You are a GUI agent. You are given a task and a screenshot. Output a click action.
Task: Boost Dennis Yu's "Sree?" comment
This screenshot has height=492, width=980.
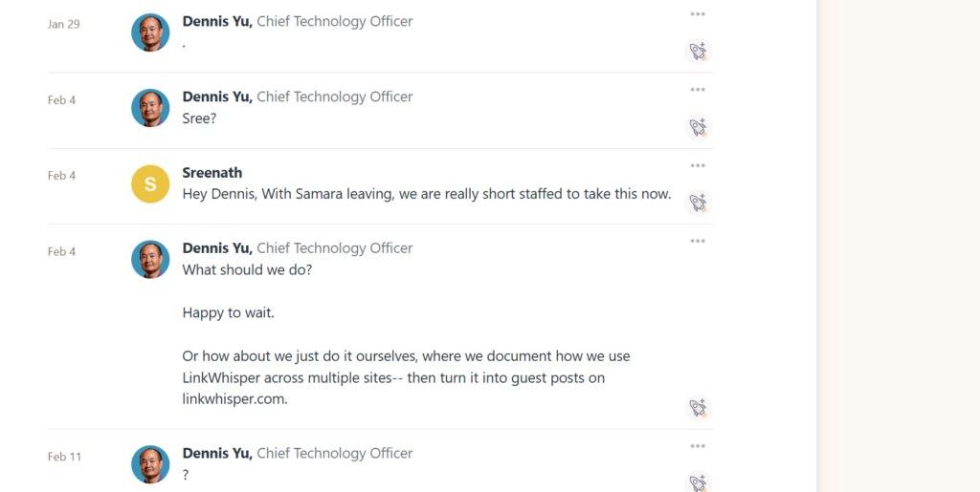click(x=699, y=127)
